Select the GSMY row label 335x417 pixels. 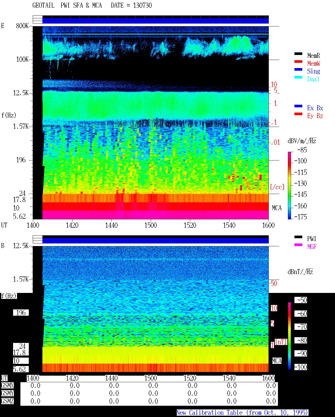(7, 393)
